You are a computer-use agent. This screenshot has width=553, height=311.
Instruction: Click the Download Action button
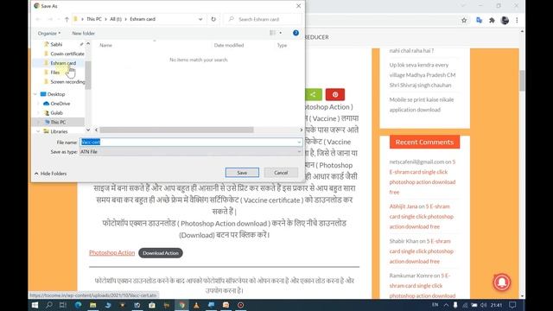[x=161, y=253]
